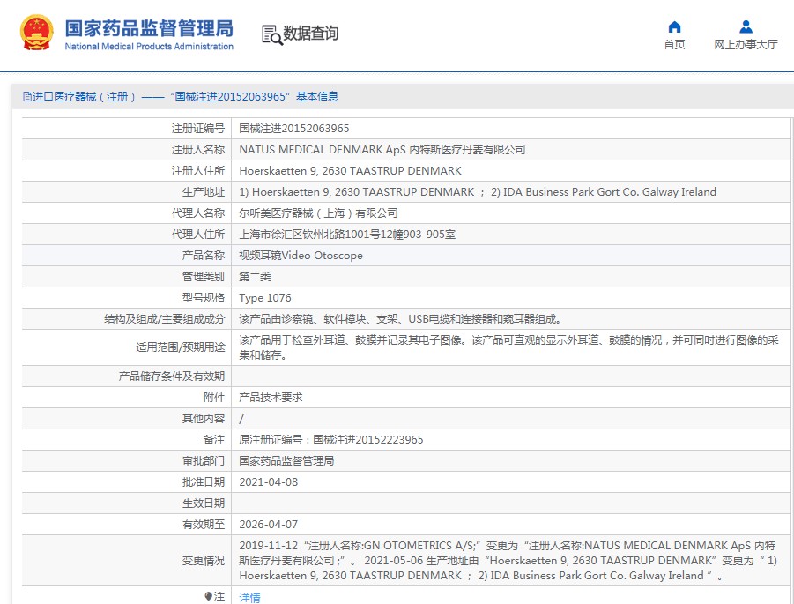The height and width of the screenshot is (604, 794).
Task: Open 网上办事大厅 user icon
Action: point(746,26)
